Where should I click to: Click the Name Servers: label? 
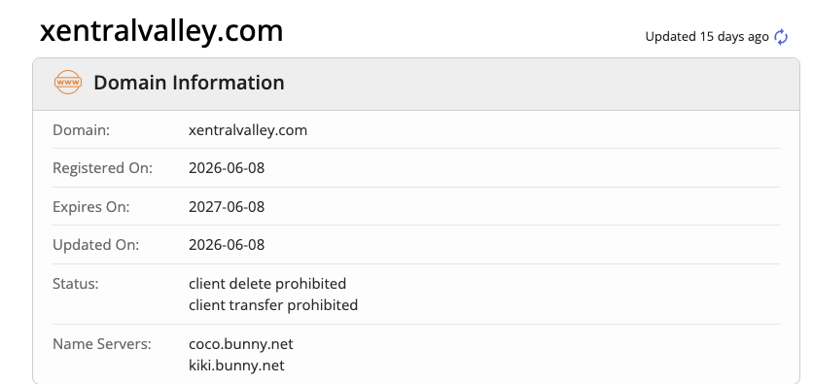tap(102, 344)
